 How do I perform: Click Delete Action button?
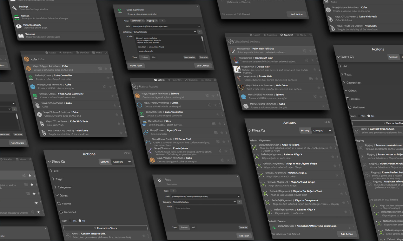tap(136, 66)
